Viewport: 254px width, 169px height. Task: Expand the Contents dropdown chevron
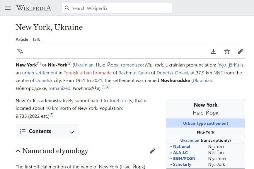(72, 132)
